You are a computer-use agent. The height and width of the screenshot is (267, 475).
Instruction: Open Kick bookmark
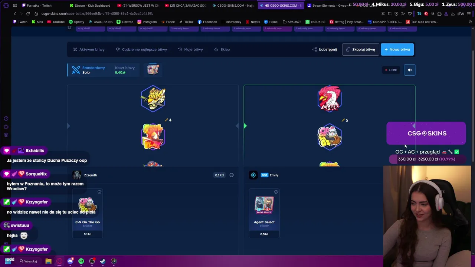pos(37,22)
